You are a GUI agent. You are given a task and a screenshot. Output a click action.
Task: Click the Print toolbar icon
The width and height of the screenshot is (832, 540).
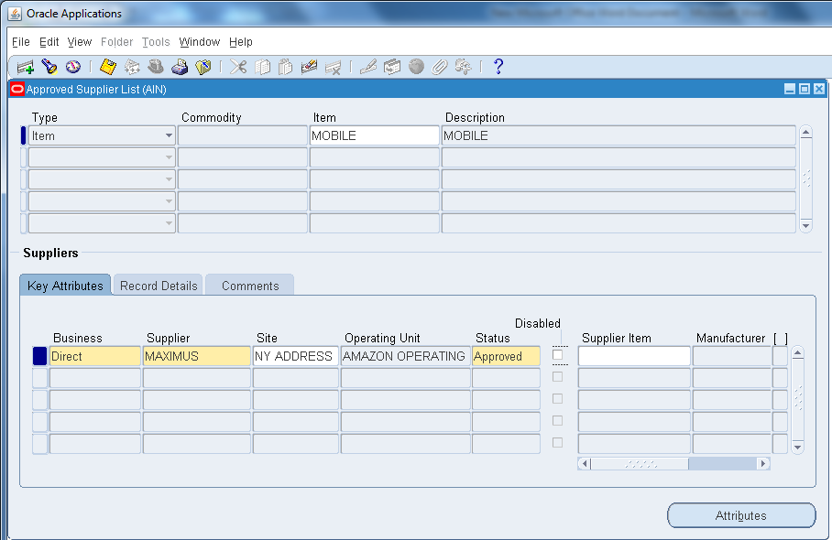coord(181,66)
